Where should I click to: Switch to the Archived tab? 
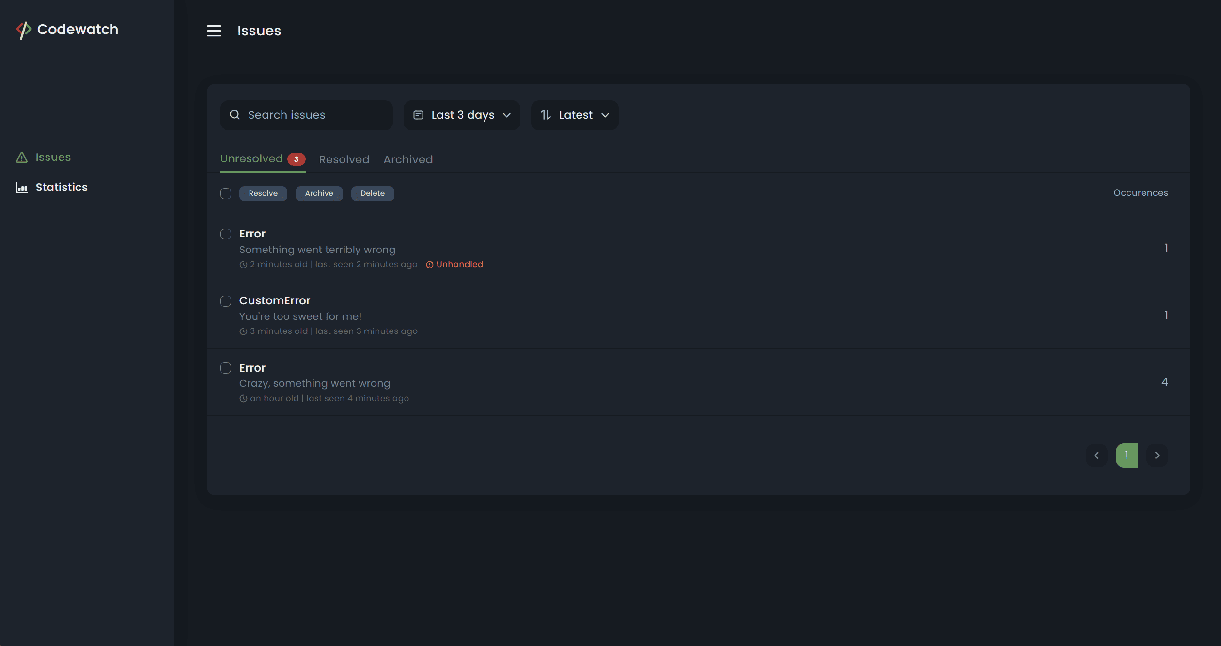408,159
